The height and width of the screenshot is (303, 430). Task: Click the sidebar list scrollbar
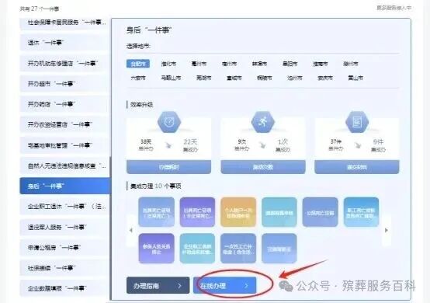[110, 228]
